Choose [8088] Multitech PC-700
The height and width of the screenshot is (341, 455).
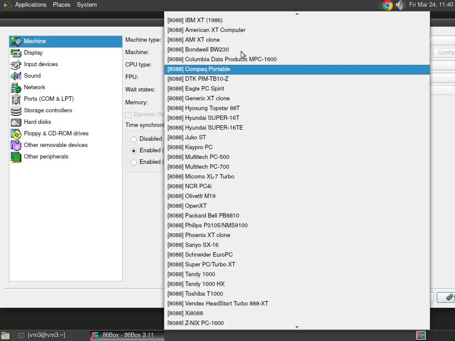pyautogui.click(x=297, y=167)
